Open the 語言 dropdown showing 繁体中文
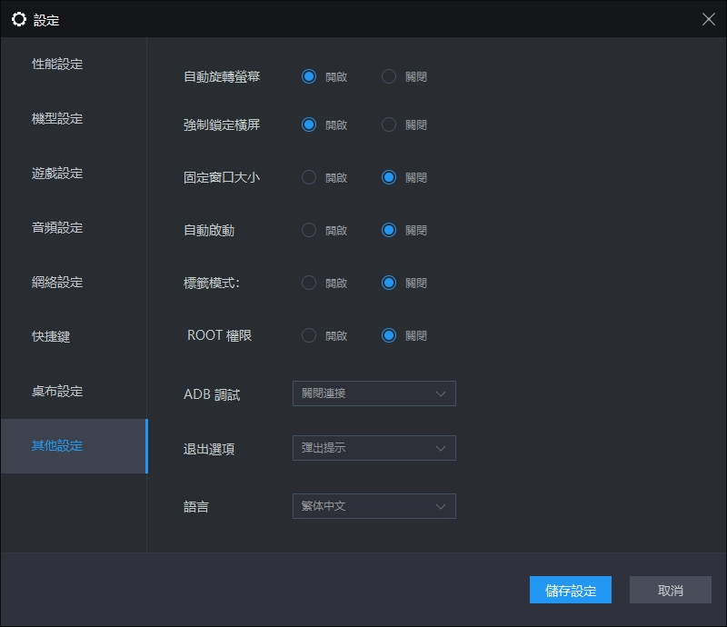727x627 pixels. point(374,506)
